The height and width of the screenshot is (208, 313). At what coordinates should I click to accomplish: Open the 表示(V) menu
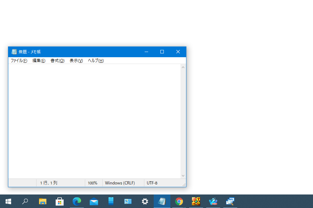pyautogui.click(x=76, y=61)
